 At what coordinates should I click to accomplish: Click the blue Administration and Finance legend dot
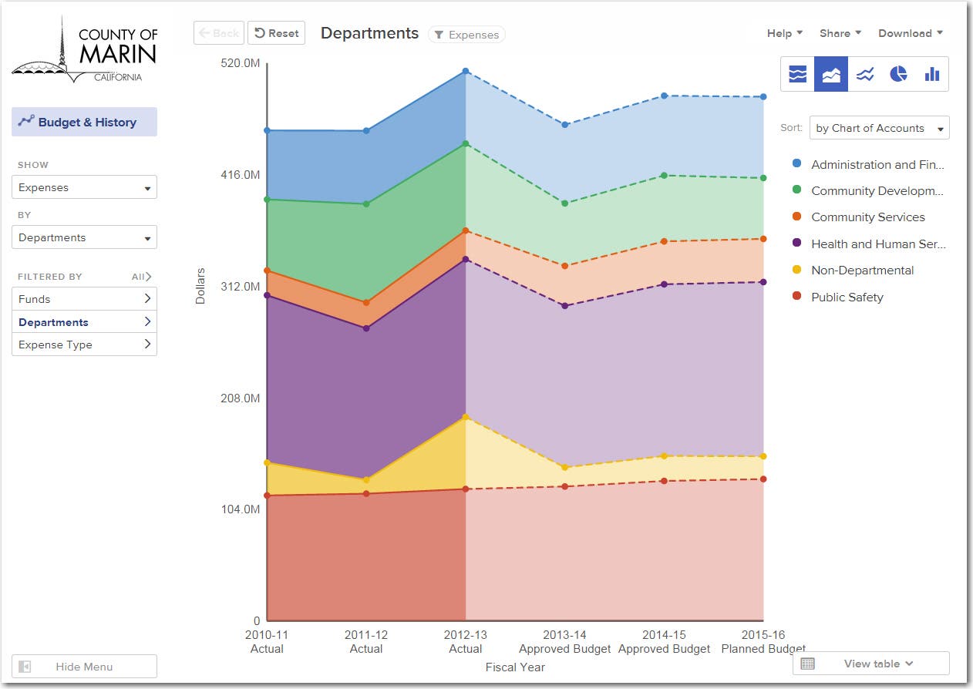pos(796,164)
